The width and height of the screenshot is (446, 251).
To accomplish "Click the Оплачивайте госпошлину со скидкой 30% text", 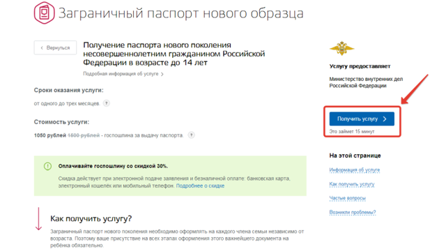I will (x=113, y=166).
